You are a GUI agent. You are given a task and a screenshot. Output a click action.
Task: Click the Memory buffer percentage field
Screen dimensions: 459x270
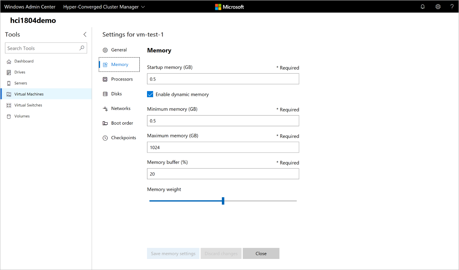point(223,174)
